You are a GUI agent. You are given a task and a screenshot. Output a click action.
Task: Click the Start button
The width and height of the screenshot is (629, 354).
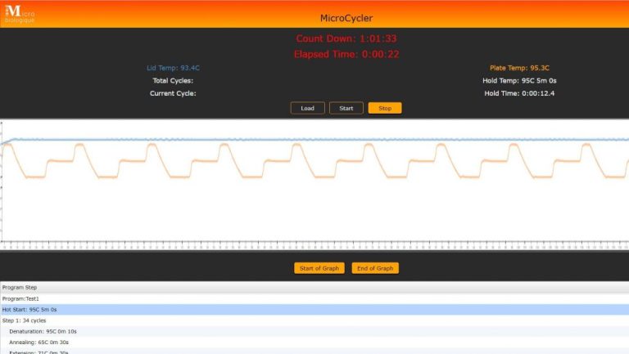pos(346,108)
